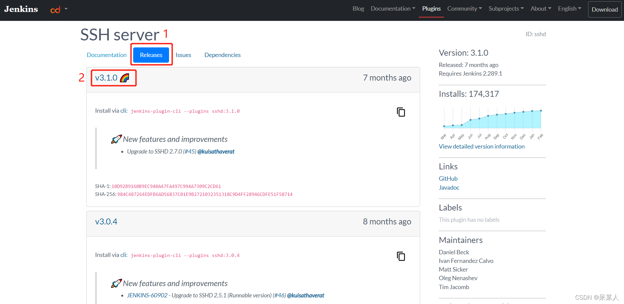This screenshot has height=304, width=624.
Task: Click maintainer name Tim Jacomb
Action: (x=454, y=287)
